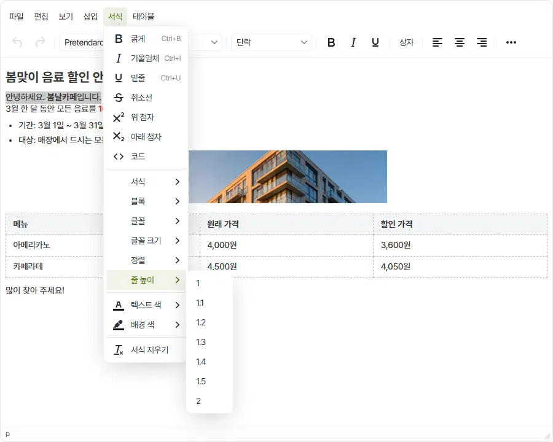
Task: Set line height to 1.3
Action: pos(209,343)
